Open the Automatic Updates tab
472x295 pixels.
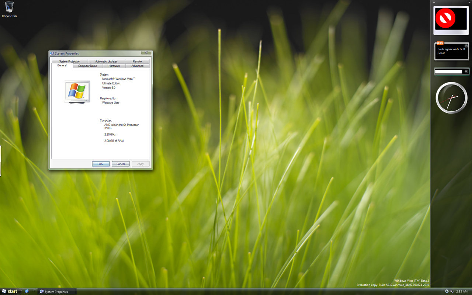106,61
